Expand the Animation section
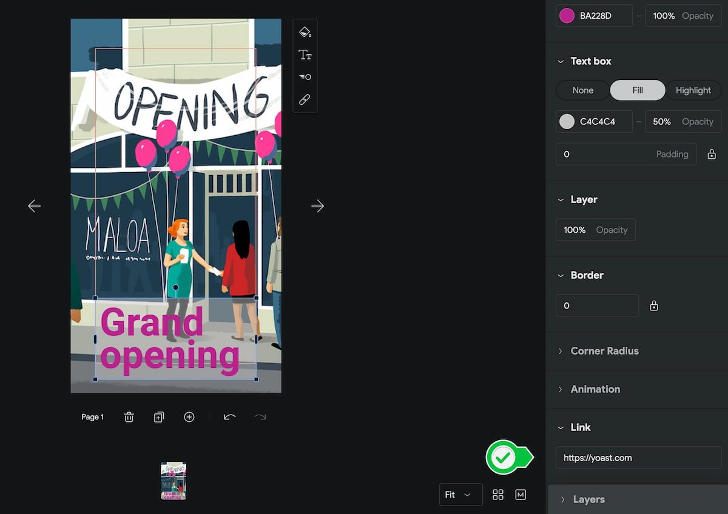 595,389
